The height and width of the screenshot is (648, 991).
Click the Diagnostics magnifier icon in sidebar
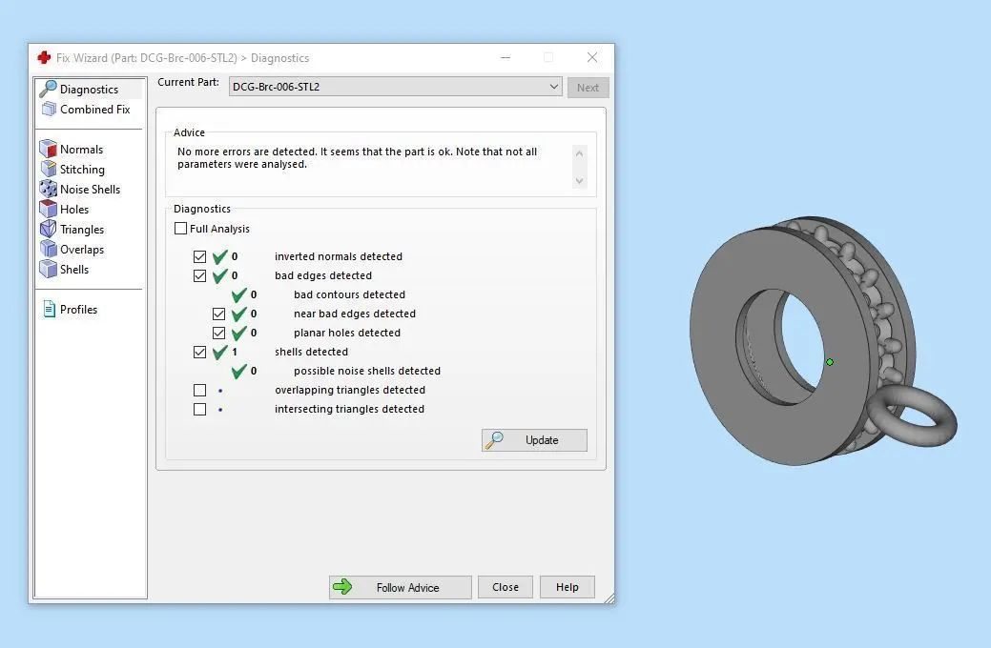click(x=48, y=89)
